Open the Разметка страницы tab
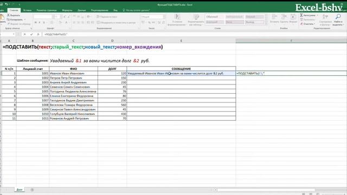Image resolution: width=347 pixels, height=195 pixels. pos(47,10)
